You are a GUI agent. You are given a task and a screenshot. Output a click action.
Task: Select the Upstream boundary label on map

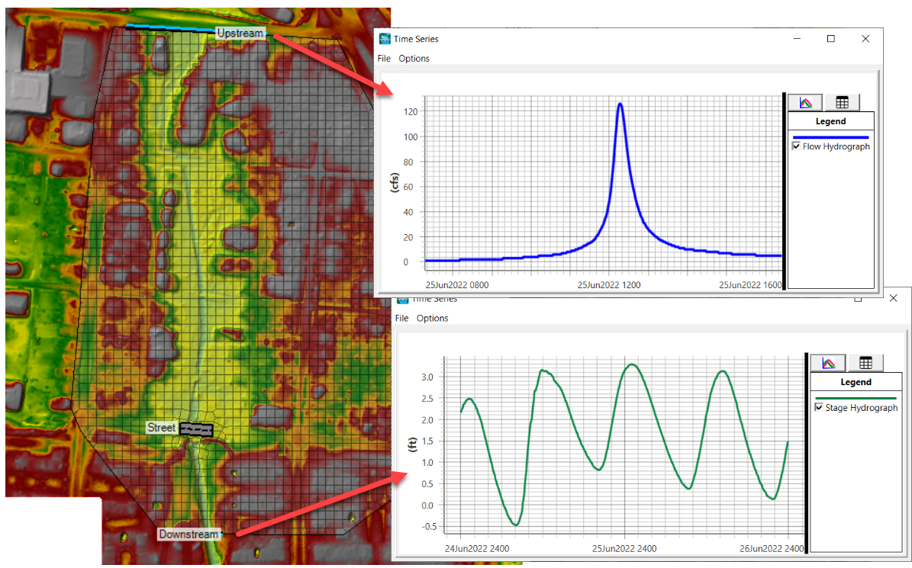[240, 33]
